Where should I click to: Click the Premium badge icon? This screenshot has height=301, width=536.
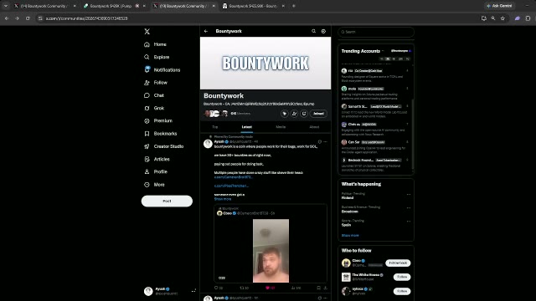(x=147, y=120)
